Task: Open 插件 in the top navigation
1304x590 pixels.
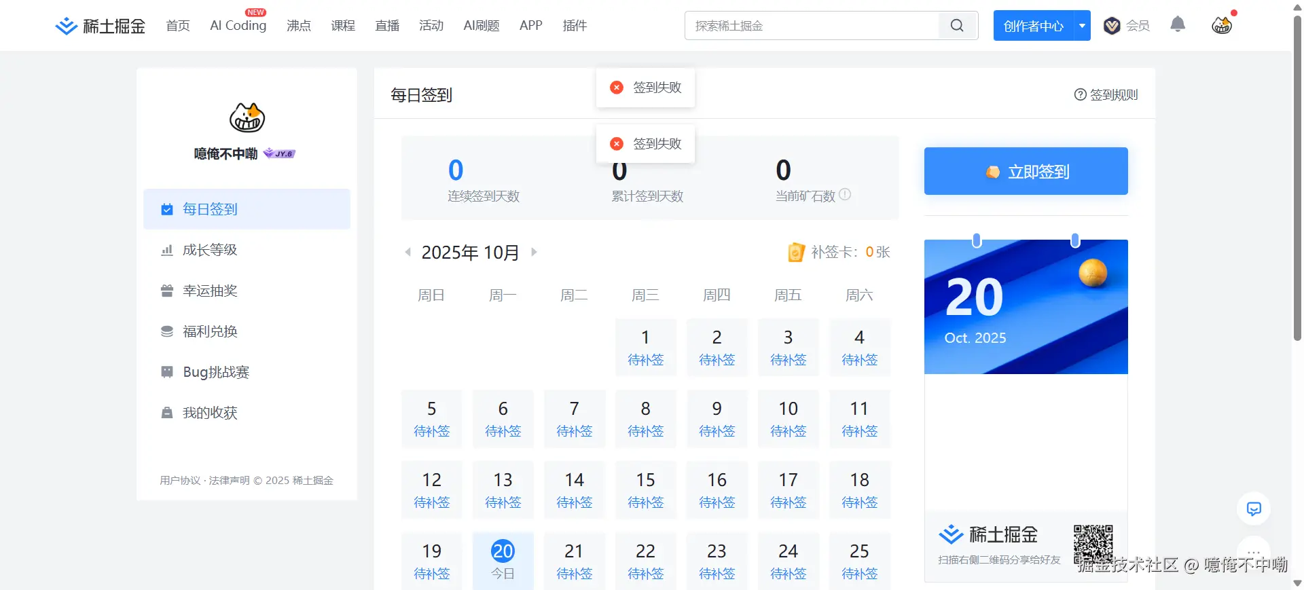Action: 575,26
